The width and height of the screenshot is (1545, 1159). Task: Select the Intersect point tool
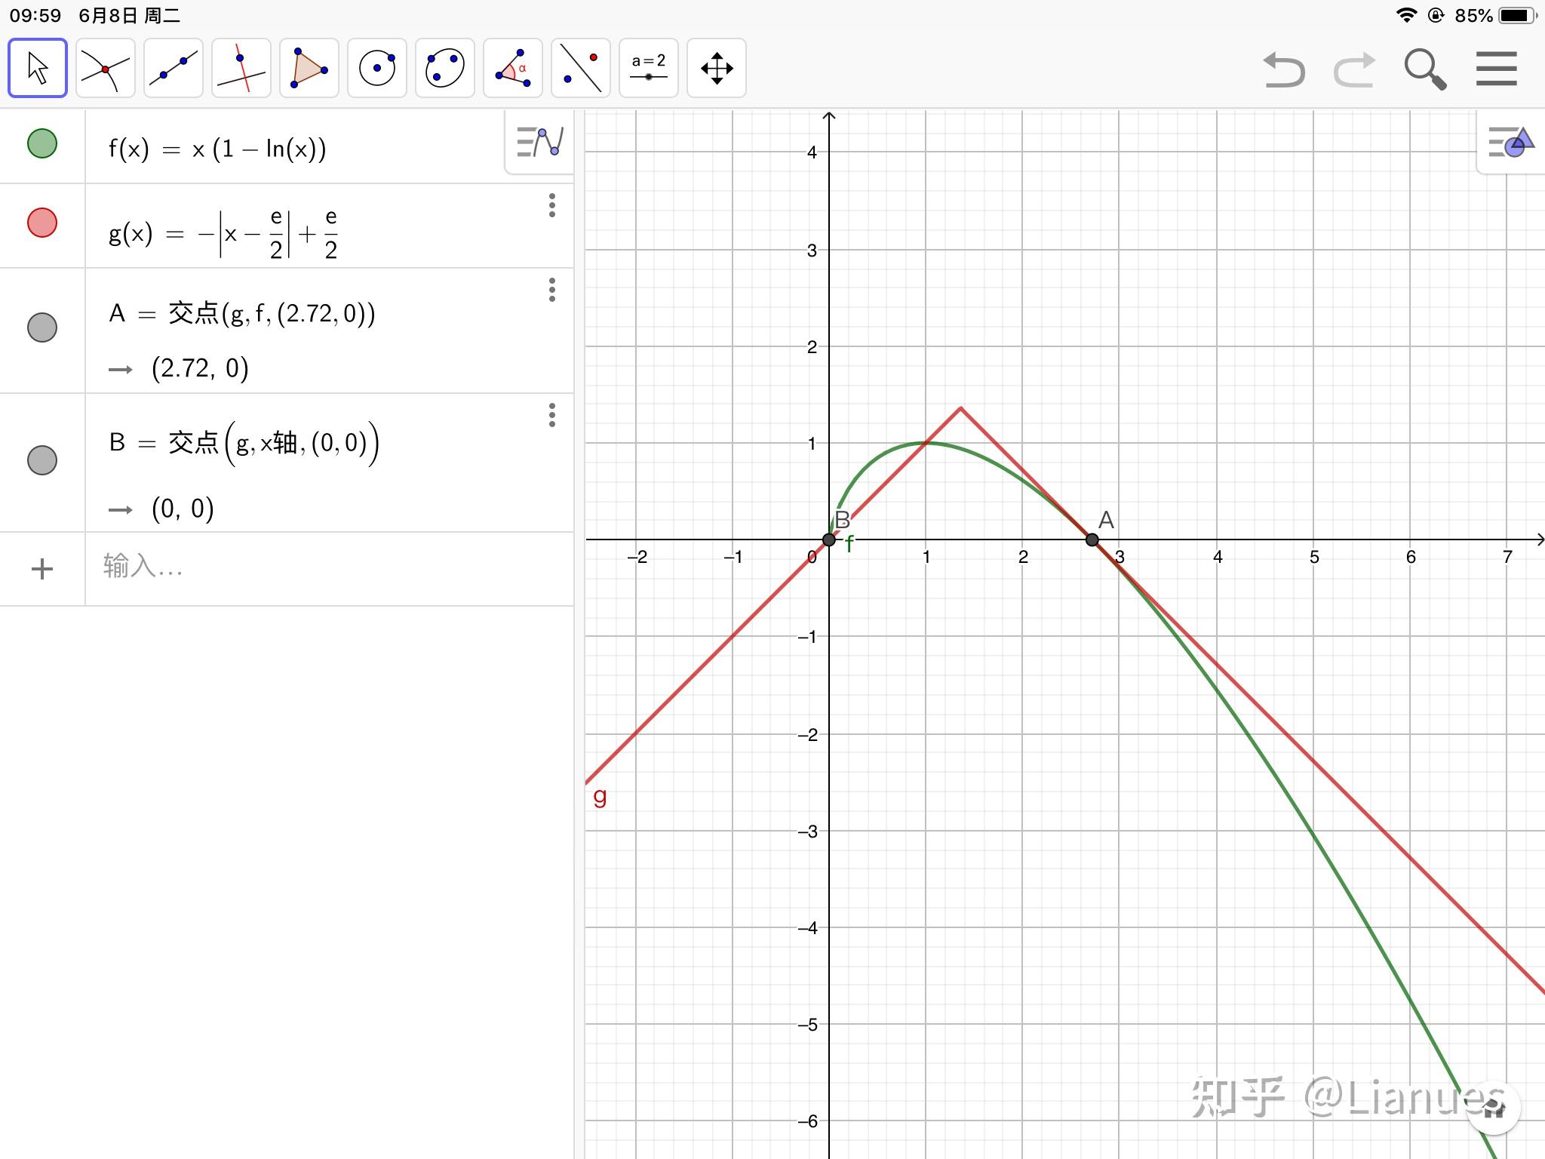pos(106,68)
